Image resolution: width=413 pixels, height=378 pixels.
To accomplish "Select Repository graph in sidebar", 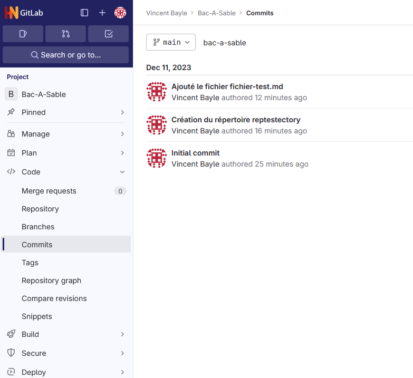I will 51,280.
